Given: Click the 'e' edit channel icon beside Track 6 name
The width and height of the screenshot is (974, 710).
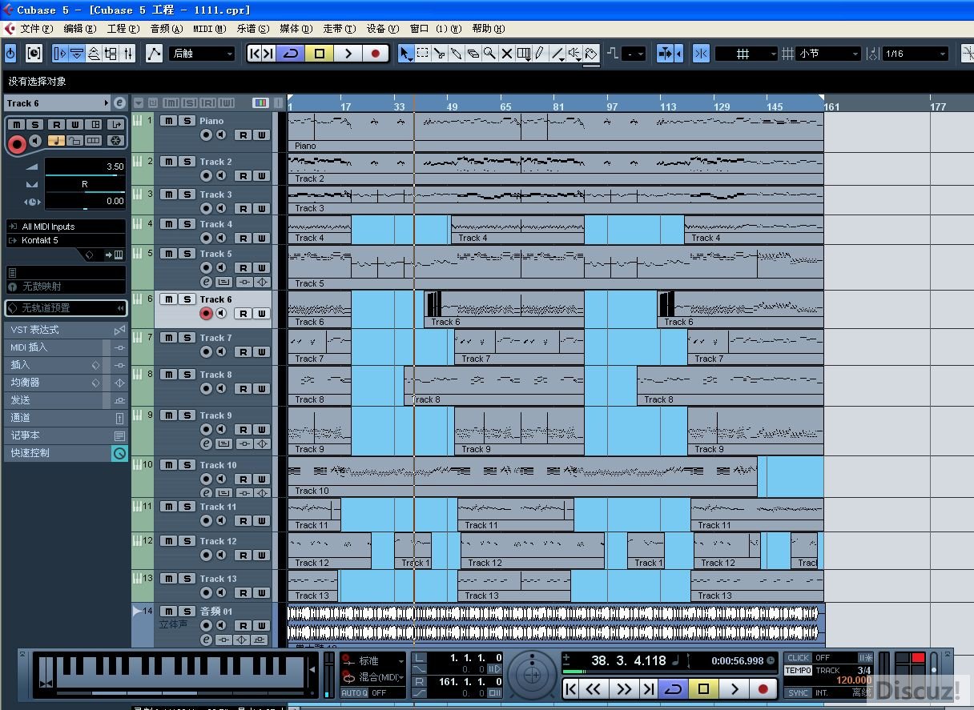Looking at the screenshot, I should (120, 103).
